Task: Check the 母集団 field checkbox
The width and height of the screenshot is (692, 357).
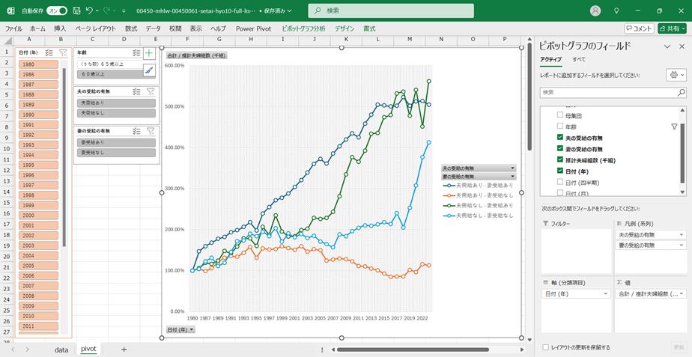Action: click(559, 116)
